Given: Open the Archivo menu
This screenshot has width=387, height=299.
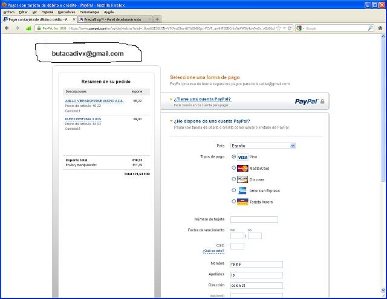Looking at the screenshot, I should pos(9,12).
